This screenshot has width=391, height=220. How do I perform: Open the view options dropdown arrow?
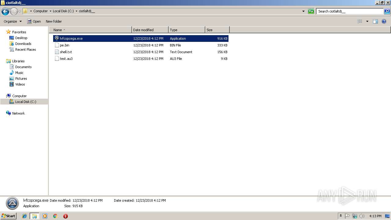[x=367, y=21]
